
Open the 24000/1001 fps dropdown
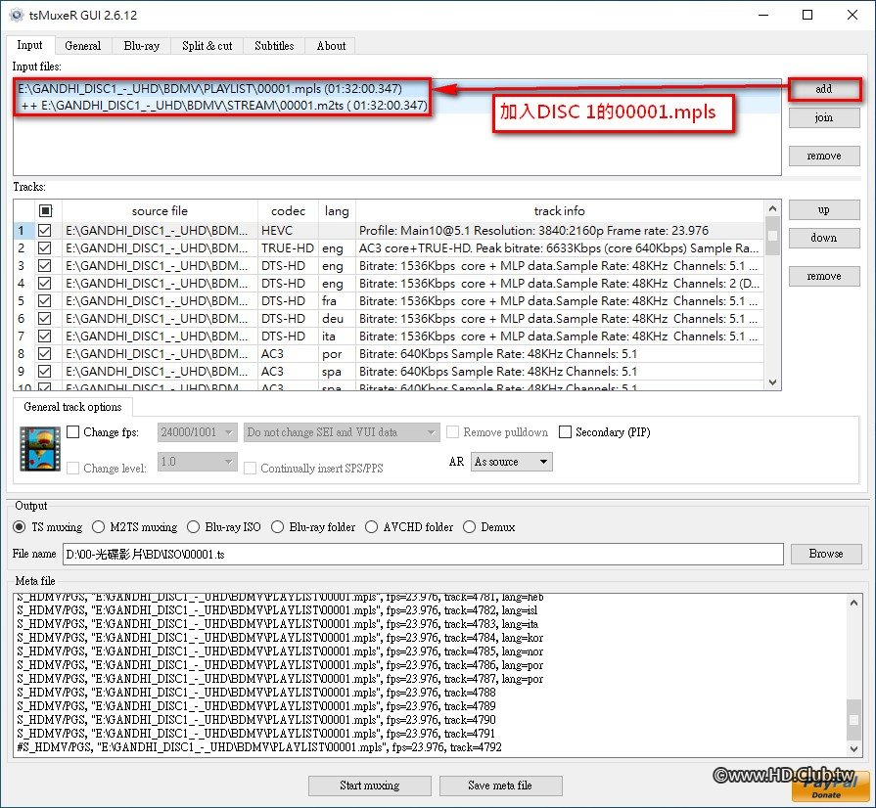coord(197,432)
